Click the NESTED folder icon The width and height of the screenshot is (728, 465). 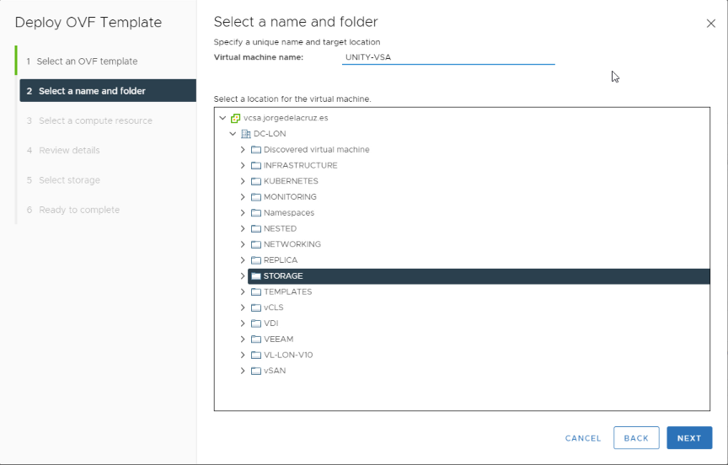click(256, 229)
